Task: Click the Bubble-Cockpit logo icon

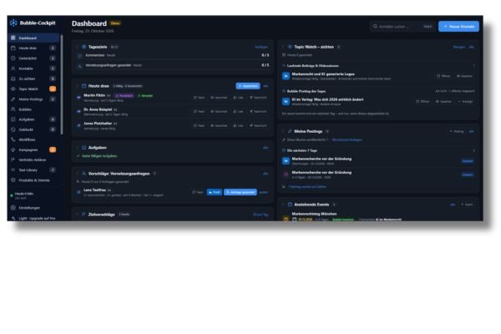Action: click(x=13, y=23)
